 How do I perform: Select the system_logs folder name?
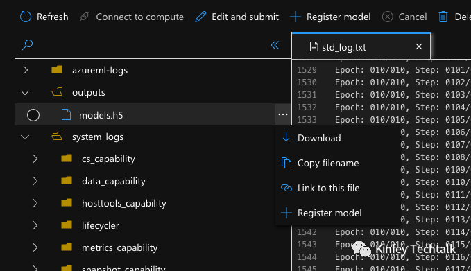click(x=98, y=137)
